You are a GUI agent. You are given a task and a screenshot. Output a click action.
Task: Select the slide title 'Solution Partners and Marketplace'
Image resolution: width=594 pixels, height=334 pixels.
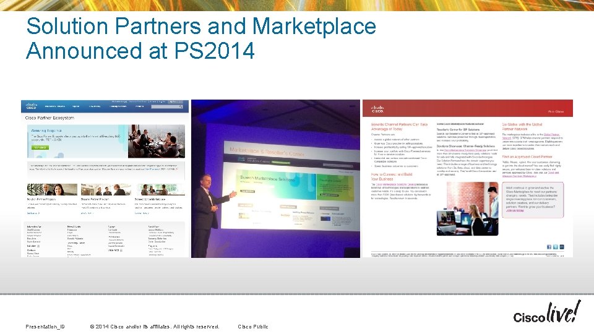click(200, 26)
